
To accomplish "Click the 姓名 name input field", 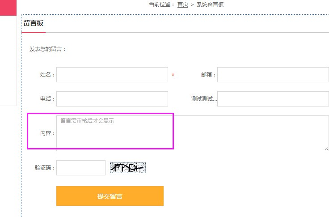I will 112,75.
